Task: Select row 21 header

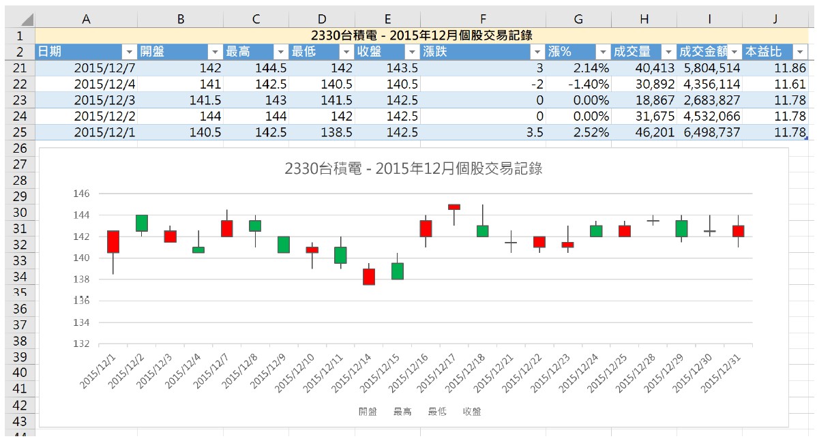Action: click(20, 68)
